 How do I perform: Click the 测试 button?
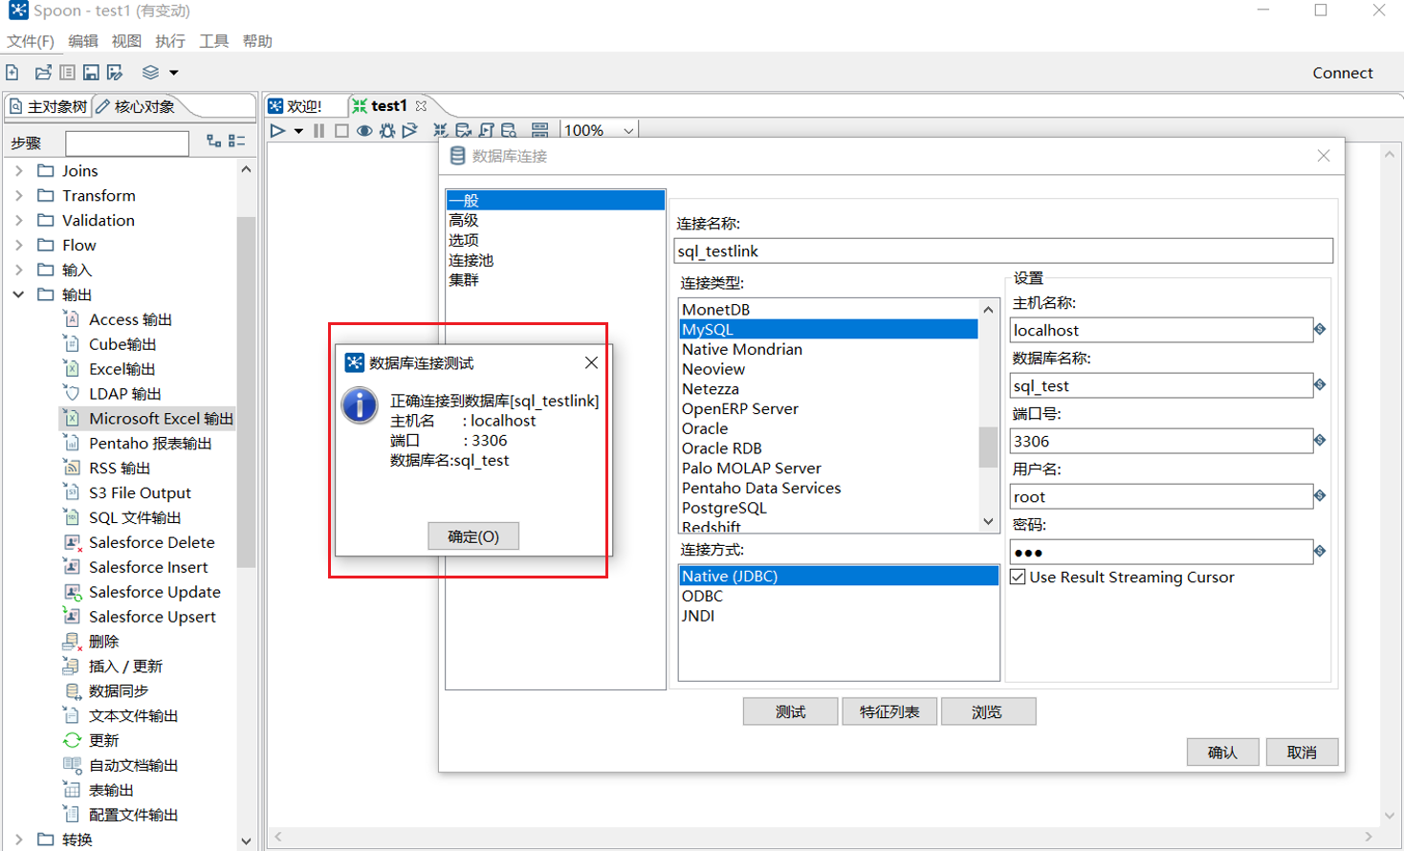coord(791,711)
